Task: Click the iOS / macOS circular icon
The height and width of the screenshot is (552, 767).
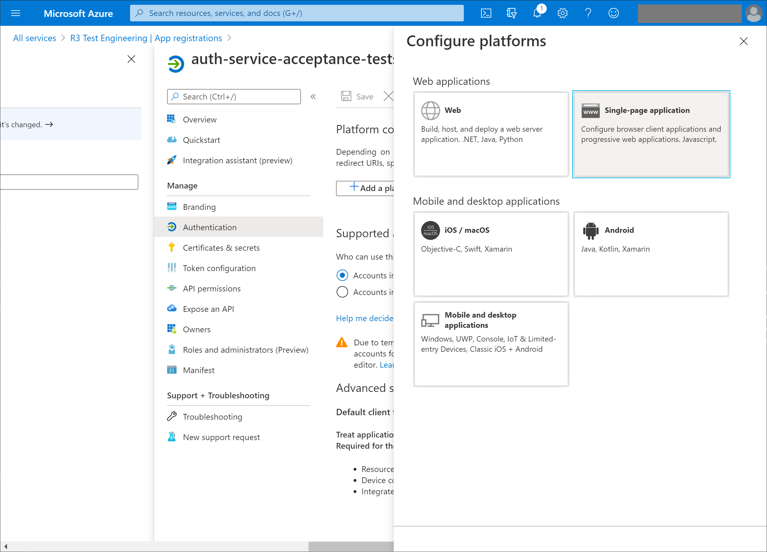Action: [430, 230]
